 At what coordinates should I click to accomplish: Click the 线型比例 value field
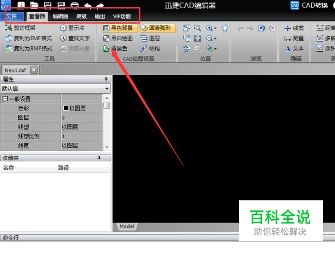[x=82, y=137]
